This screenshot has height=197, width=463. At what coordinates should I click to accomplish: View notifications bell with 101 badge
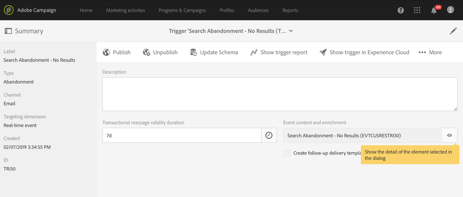(434, 10)
